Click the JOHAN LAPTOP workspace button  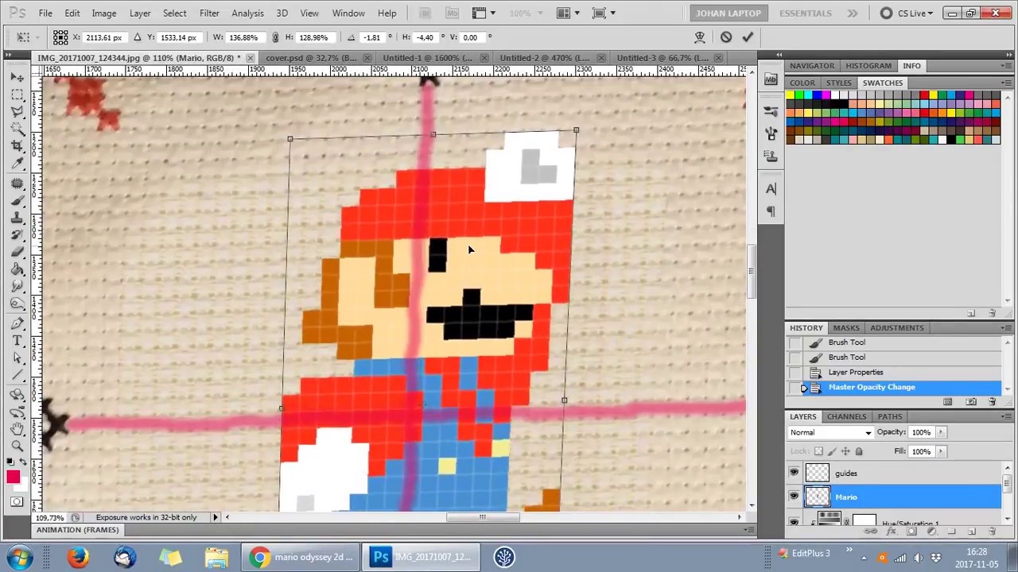729,14
